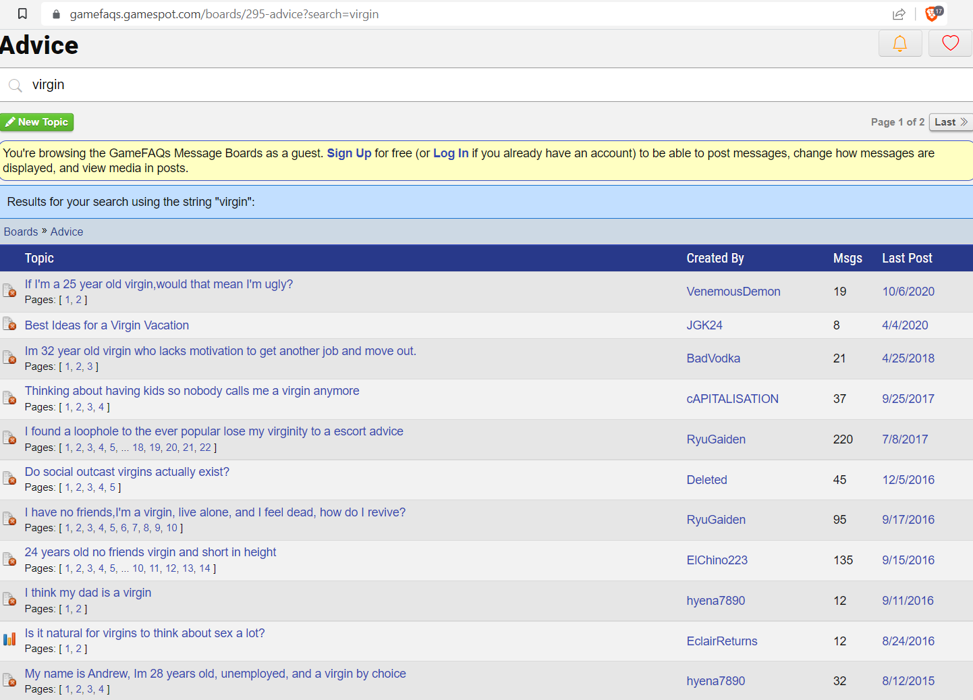The width and height of the screenshot is (973, 700).
Task: Open topic 'Thinking about having kids'
Action: 192,391
